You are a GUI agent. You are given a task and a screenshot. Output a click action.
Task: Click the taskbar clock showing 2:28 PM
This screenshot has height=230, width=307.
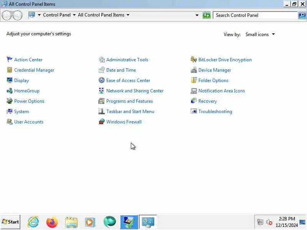point(287,222)
